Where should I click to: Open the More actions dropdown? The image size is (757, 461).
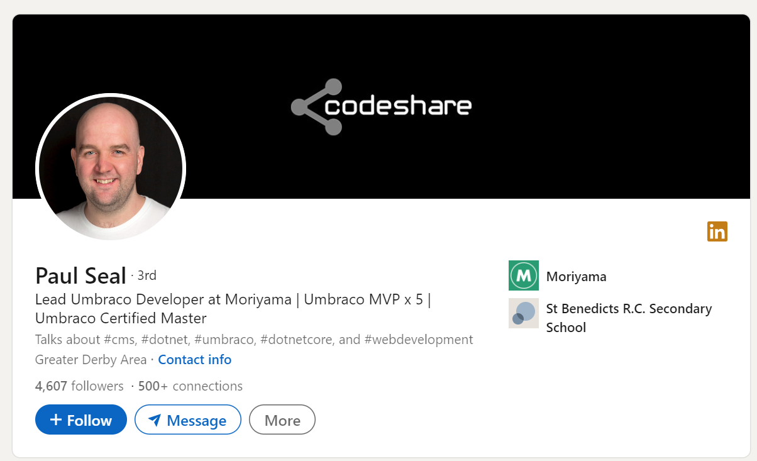coord(282,419)
